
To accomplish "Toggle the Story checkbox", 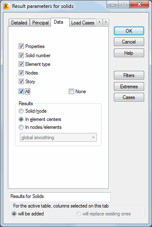I will pos(21,81).
